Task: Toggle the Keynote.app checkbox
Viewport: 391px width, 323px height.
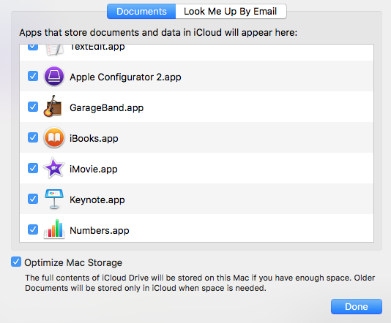Action: click(x=33, y=199)
